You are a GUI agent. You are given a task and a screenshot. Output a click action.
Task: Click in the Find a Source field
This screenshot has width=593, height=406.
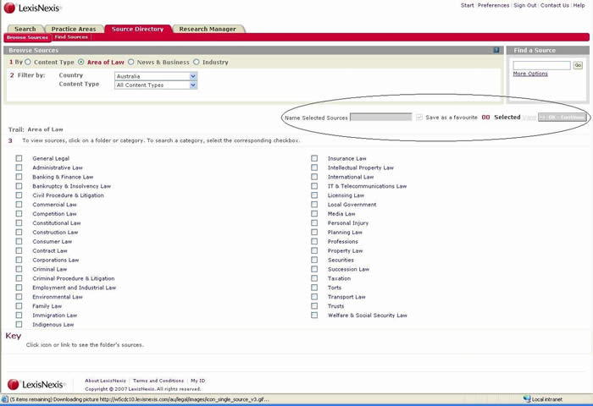click(x=541, y=65)
